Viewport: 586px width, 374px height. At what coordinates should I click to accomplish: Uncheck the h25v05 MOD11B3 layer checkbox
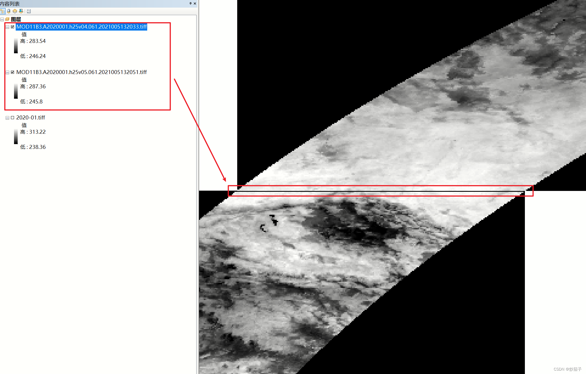tap(13, 72)
